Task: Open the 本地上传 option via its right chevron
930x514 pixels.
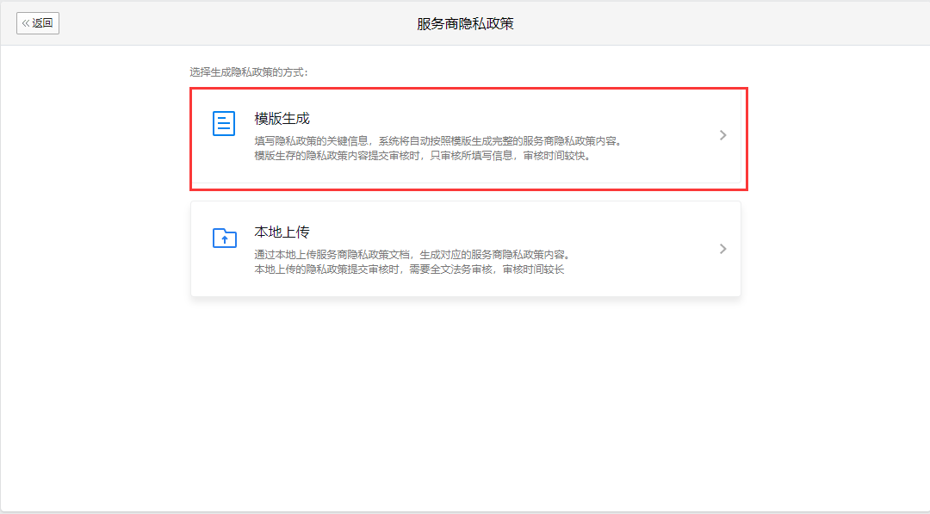Action: (x=722, y=249)
